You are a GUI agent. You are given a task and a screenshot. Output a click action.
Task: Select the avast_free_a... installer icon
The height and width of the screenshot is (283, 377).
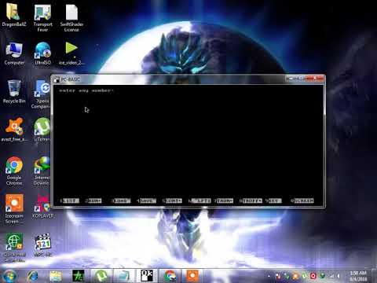[x=14, y=130]
